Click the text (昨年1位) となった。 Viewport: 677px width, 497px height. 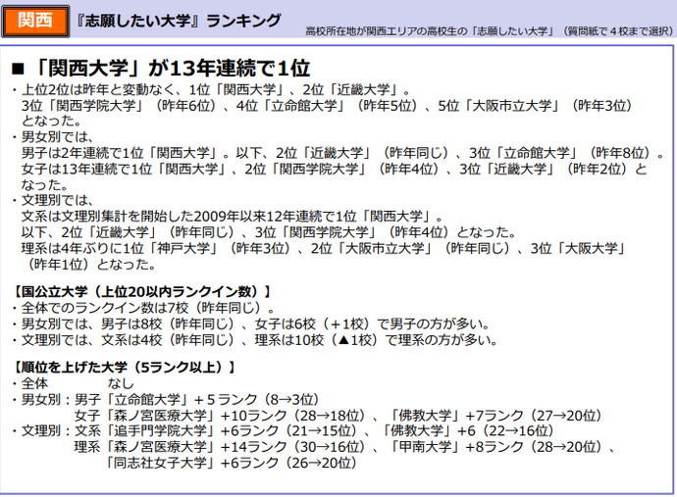click(92, 264)
